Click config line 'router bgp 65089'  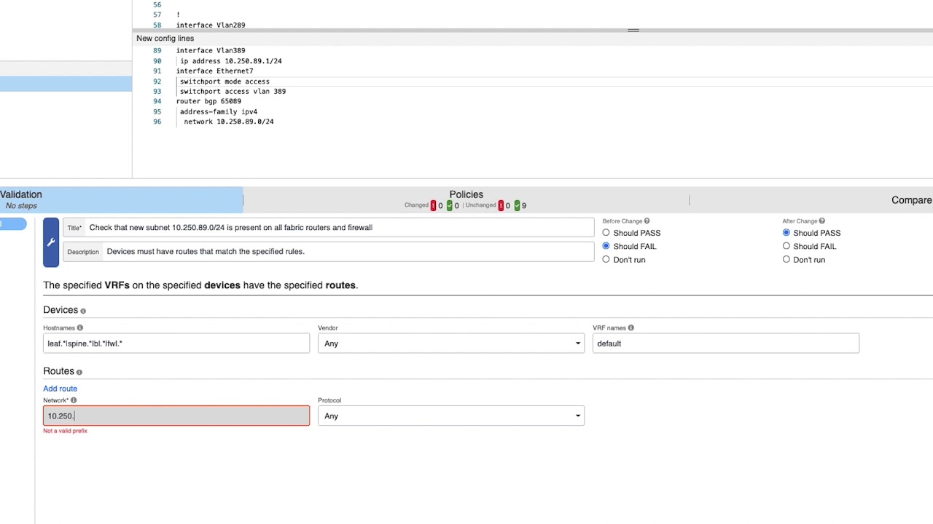click(208, 101)
